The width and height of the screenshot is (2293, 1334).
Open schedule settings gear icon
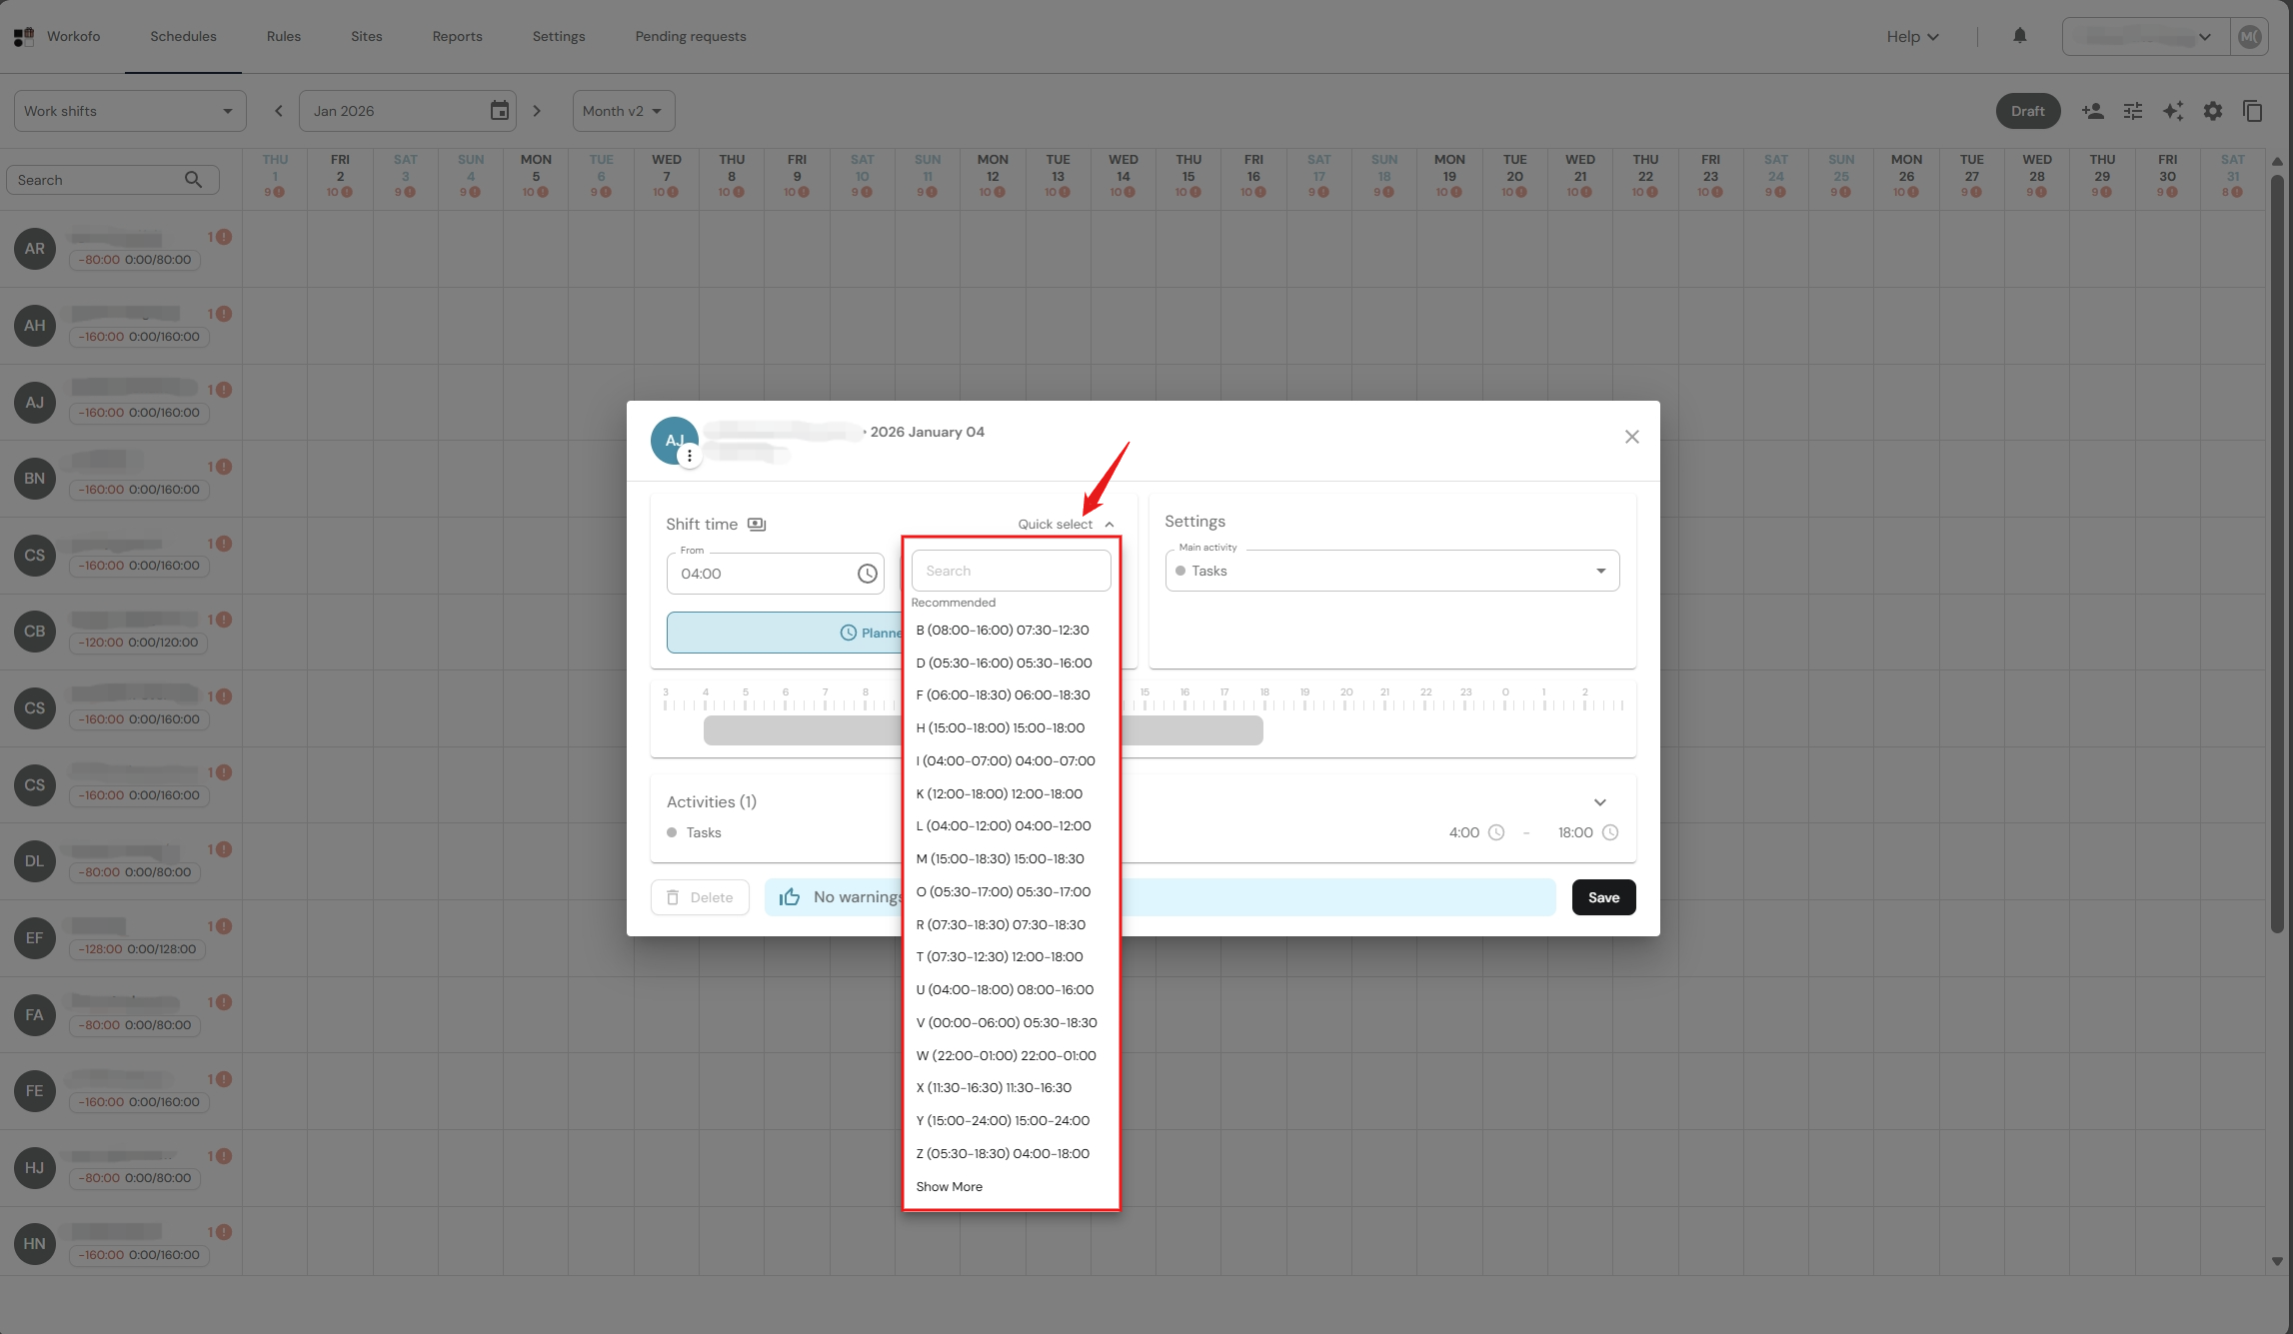(2212, 111)
